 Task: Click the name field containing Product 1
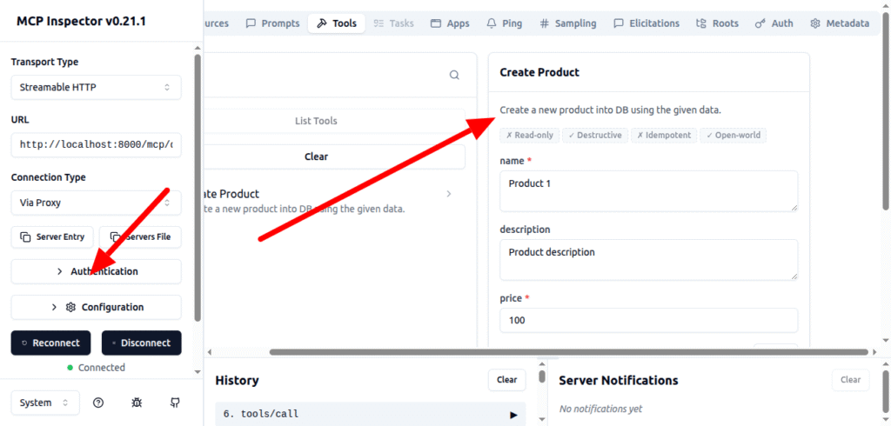649,191
